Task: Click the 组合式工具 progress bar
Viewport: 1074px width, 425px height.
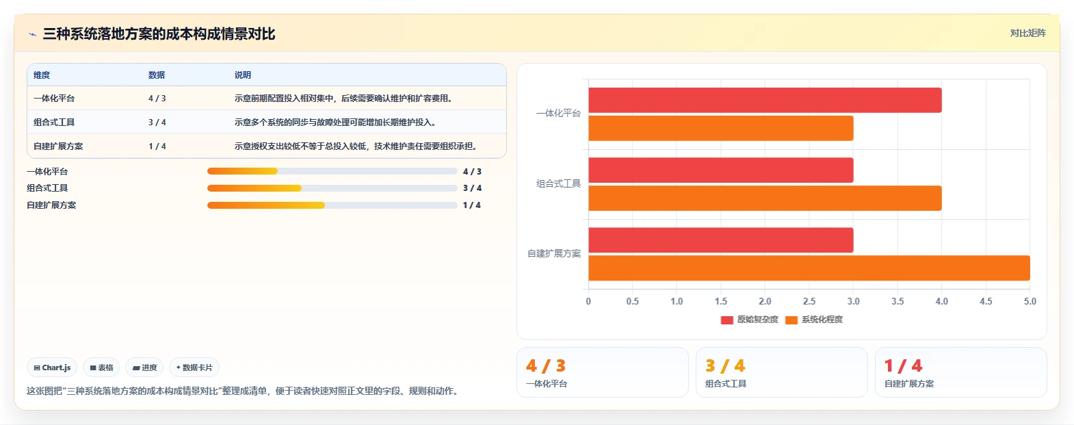Action: tap(332, 188)
